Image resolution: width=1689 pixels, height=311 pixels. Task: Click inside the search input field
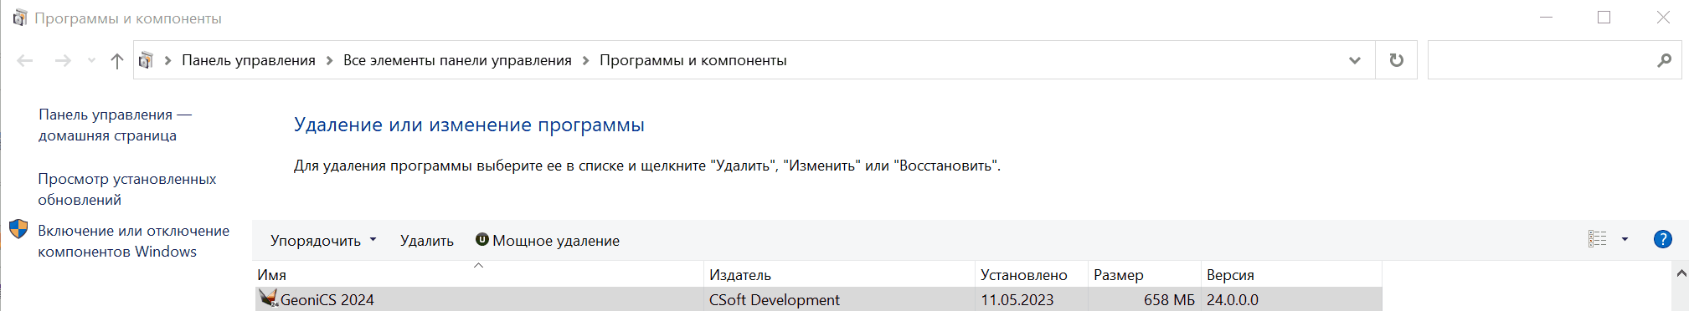point(1541,60)
